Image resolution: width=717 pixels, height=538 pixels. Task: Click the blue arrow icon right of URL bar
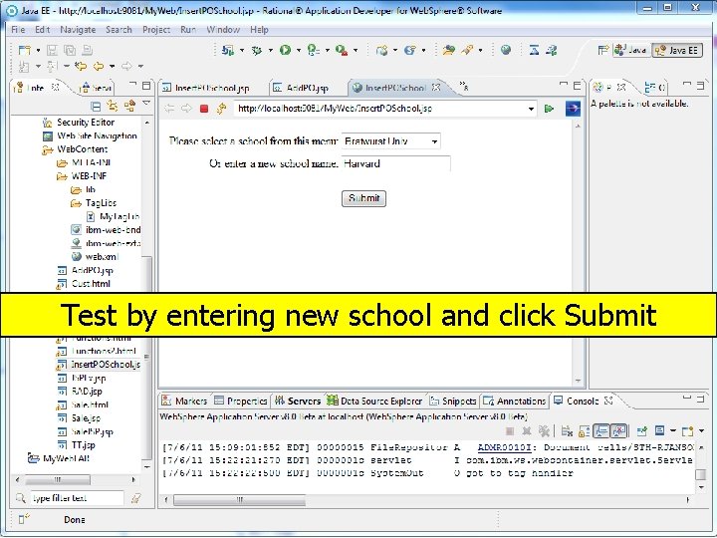(x=573, y=109)
